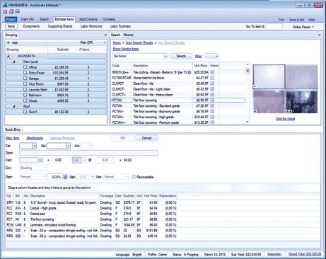The image size is (326, 259).
Task: Open the Labor Minimums sub-tab
Action: 91,26
